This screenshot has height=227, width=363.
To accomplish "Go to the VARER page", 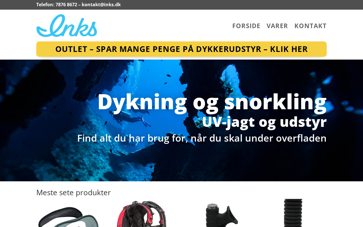I will (x=277, y=26).
